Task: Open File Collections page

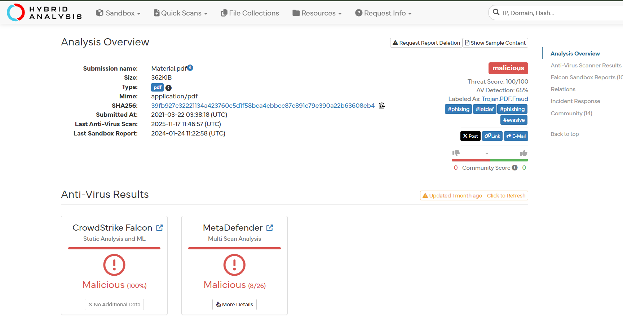Action: [x=250, y=13]
